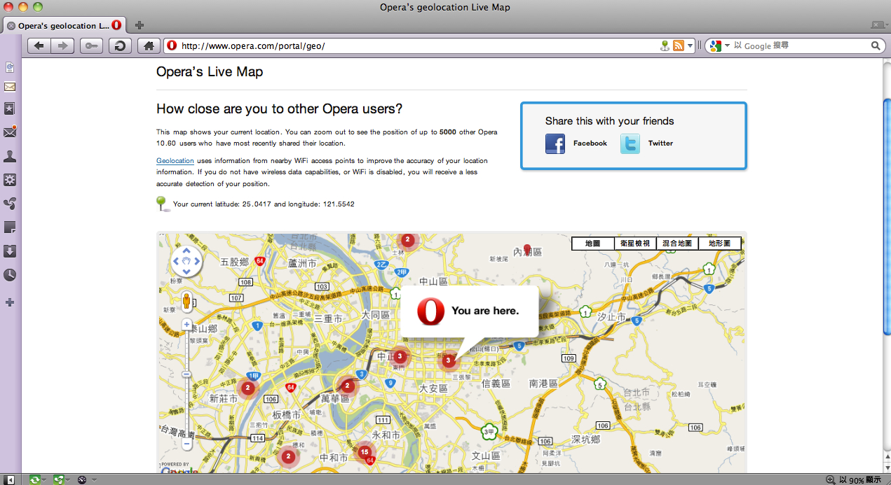This screenshot has width=891, height=485.
Task: Switch map to 混合地圖 hybrid view
Action: (677, 243)
